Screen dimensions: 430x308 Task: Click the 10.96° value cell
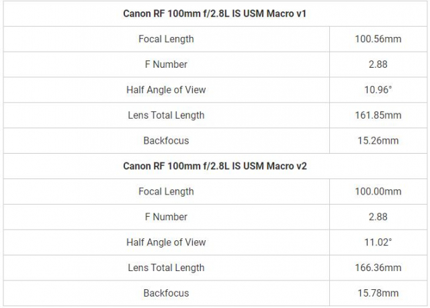click(x=378, y=90)
